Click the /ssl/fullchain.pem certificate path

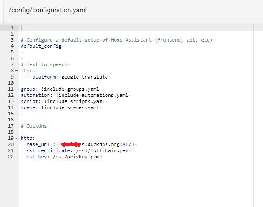point(102,150)
